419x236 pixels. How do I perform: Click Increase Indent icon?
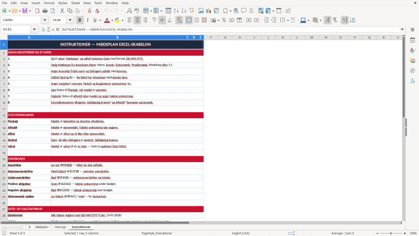tap(266, 20)
